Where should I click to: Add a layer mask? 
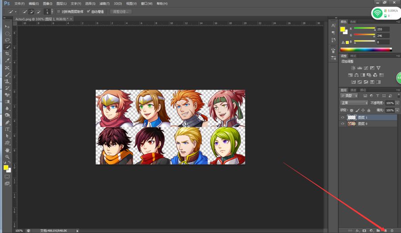[x=364, y=230]
